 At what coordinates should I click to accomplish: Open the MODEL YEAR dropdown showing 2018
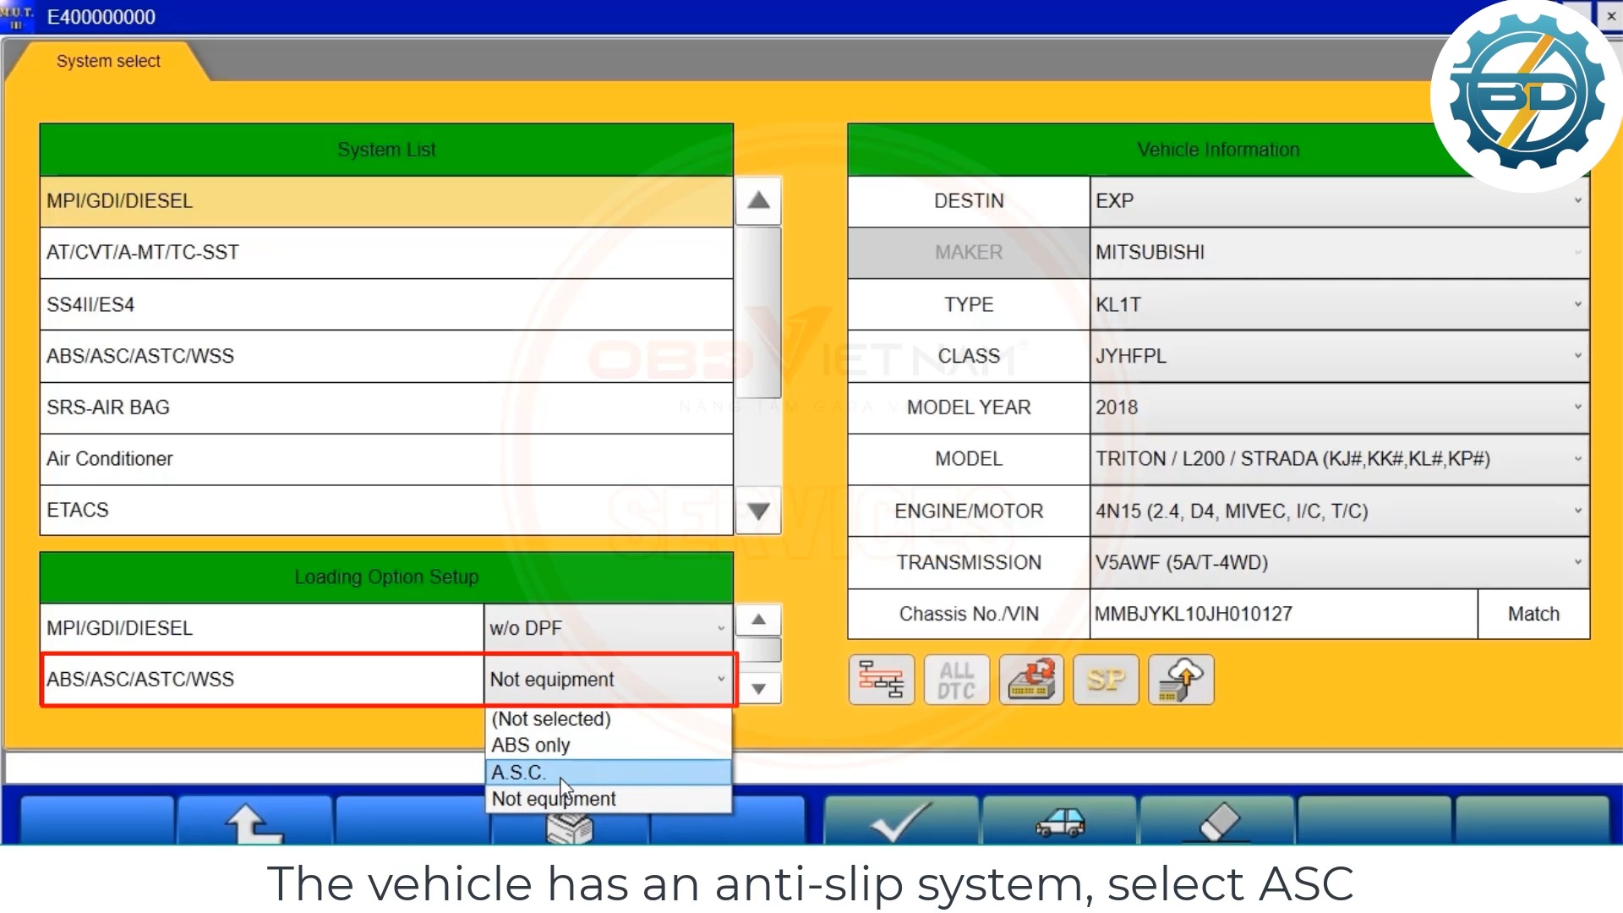tap(1339, 407)
